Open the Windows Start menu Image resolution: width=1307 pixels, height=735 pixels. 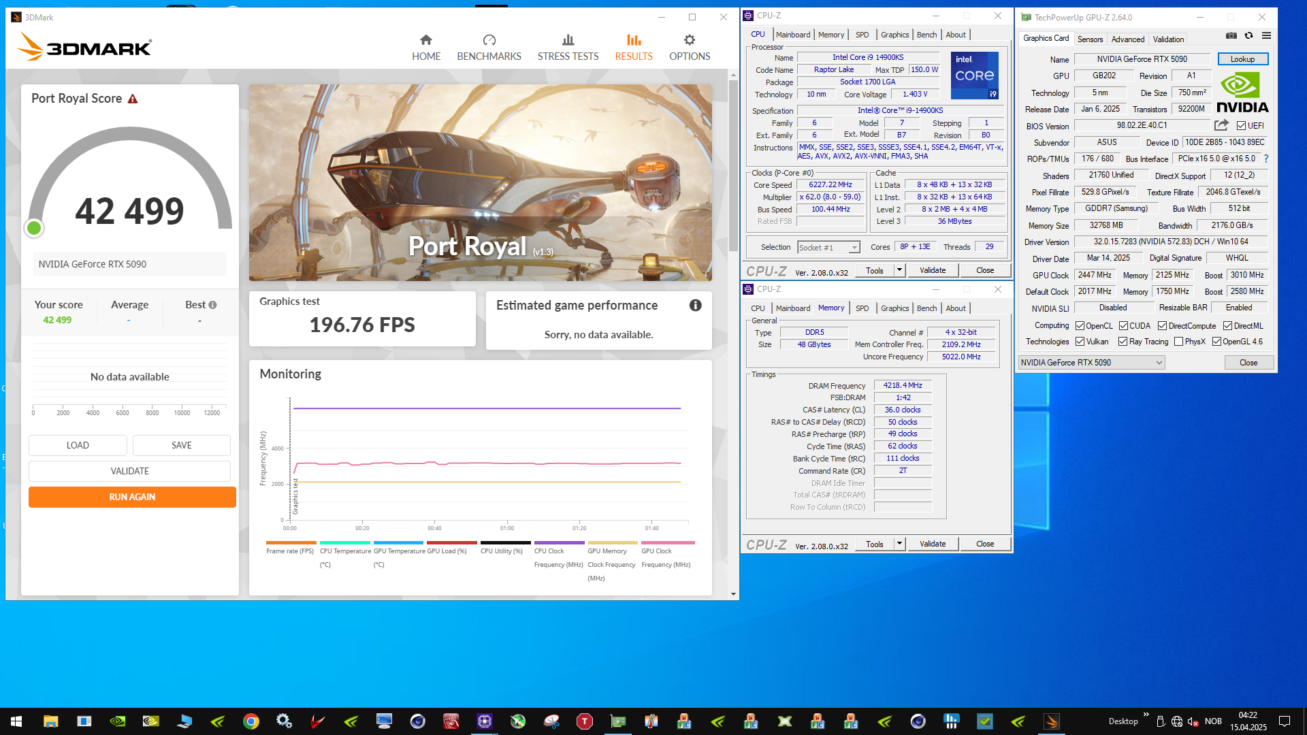(x=16, y=721)
